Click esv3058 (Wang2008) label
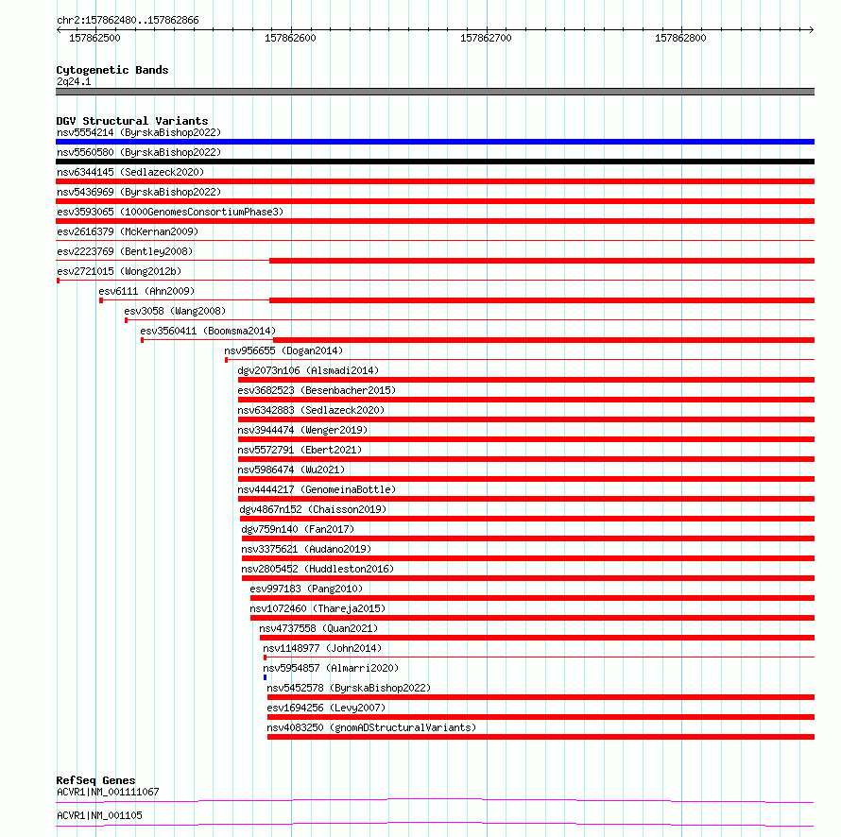 click(x=175, y=311)
